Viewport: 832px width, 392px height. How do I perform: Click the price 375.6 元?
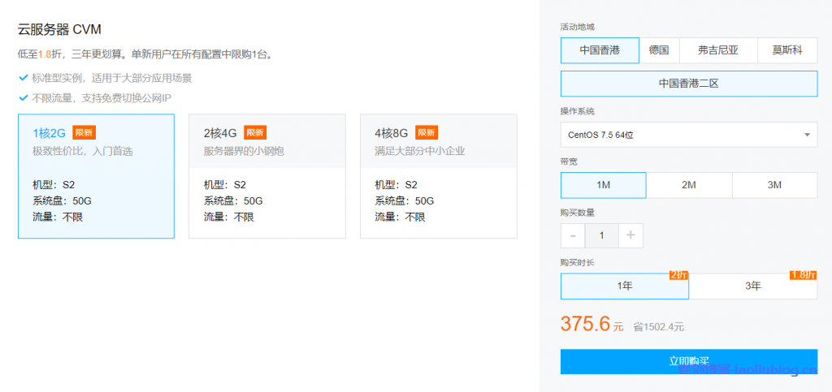pyautogui.click(x=592, y=324)
